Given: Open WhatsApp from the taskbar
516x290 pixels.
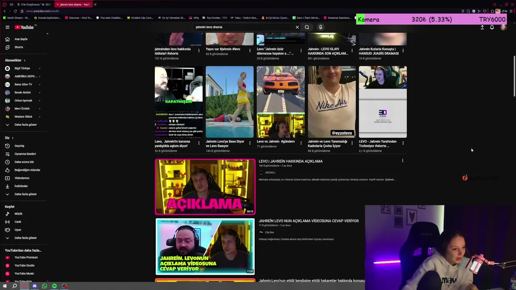Looking at the screenshot, I should click(x=44, y=286).
